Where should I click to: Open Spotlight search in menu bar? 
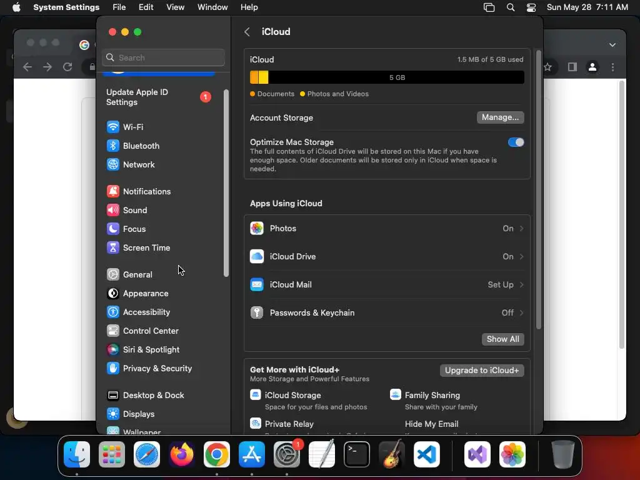pyautogui.click(x=510, y=7)
